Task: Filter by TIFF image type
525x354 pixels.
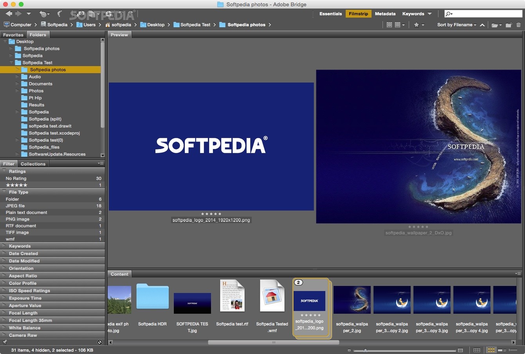Action: tap(52, 232)
